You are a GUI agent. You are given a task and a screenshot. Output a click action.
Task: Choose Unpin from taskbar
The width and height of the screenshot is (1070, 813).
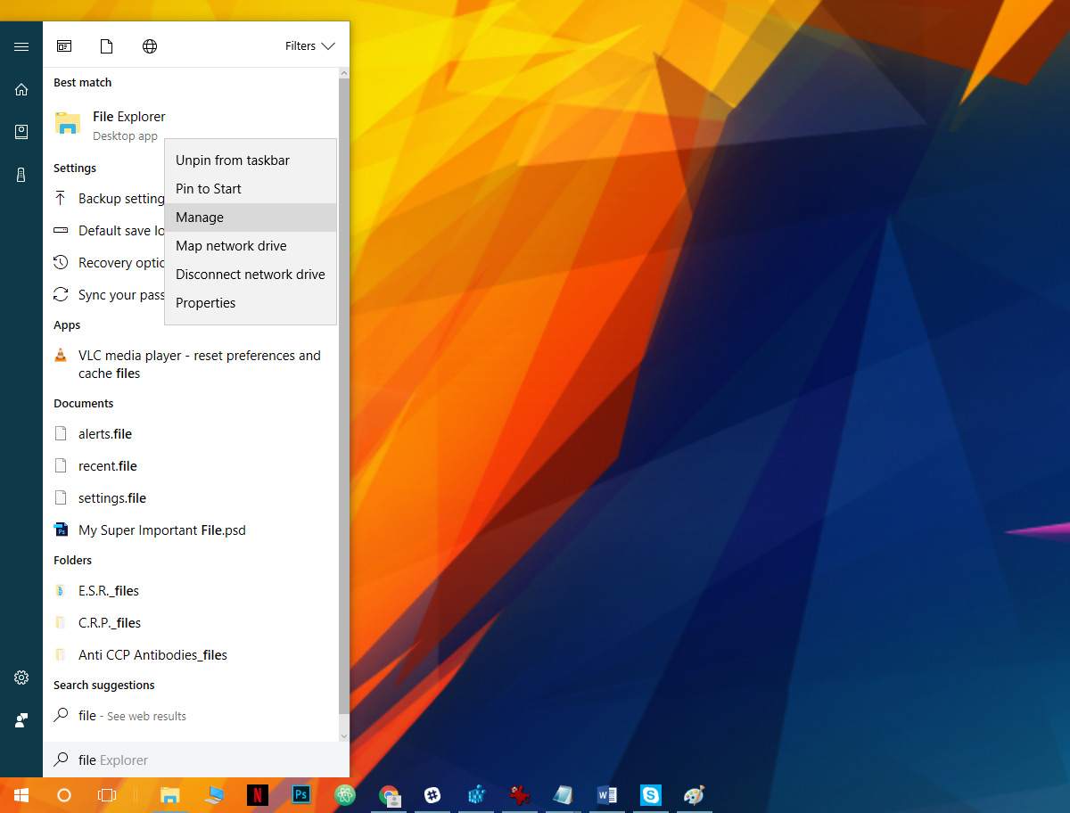tap(232, 160)
